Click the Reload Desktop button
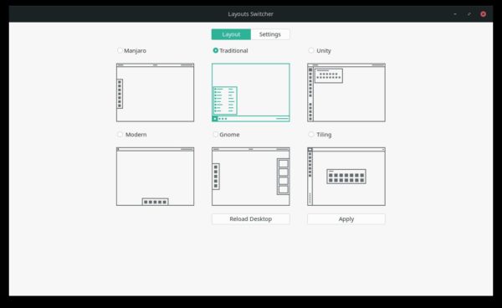The width and height of the screenshot is (502, 308). tap(251, 219)
